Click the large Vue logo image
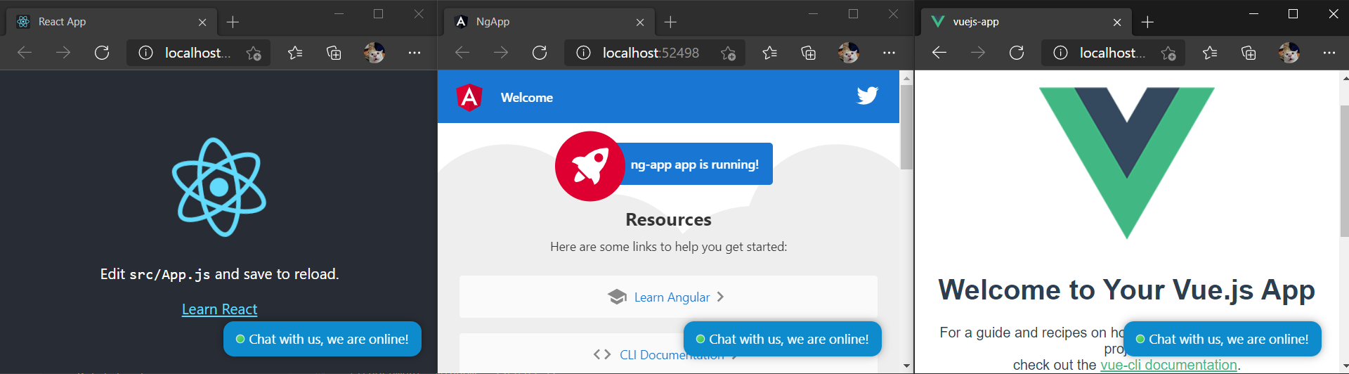 [1127, 163]
